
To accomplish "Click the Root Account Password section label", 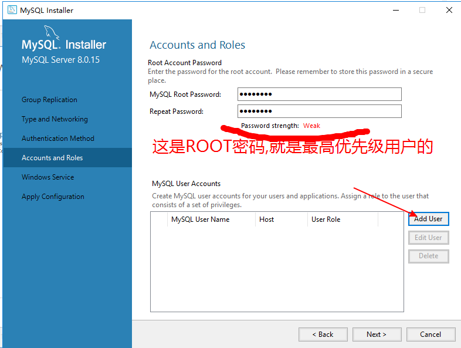I will pyautogui.click(x=185, y=63).
